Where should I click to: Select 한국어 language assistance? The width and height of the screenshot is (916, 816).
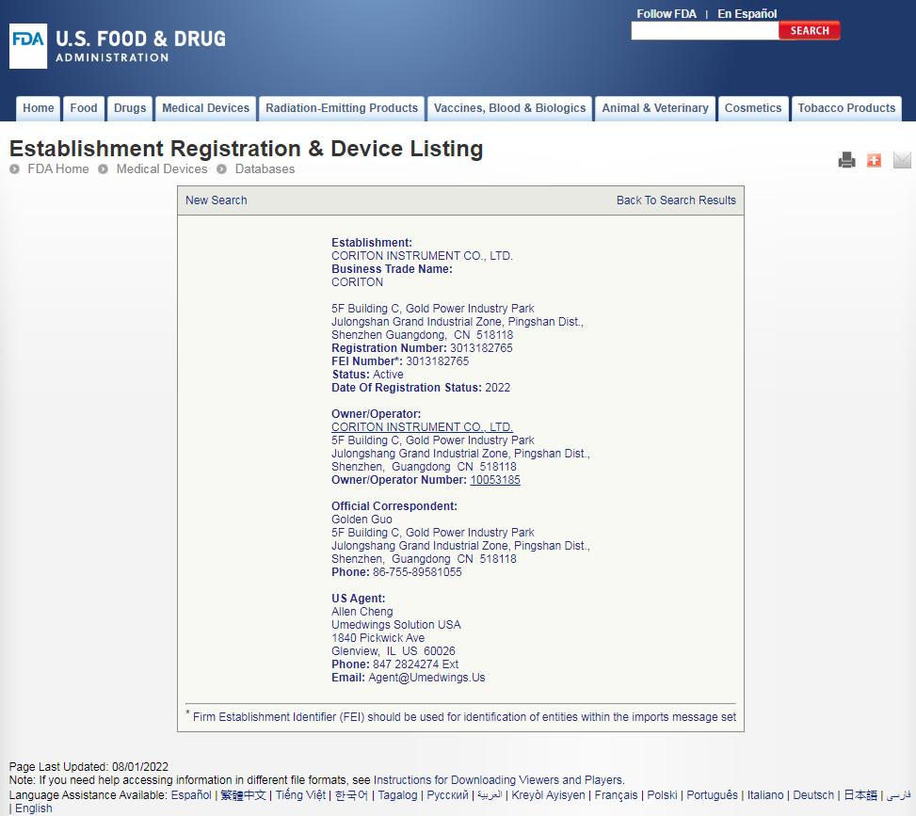tap(351, 795)
